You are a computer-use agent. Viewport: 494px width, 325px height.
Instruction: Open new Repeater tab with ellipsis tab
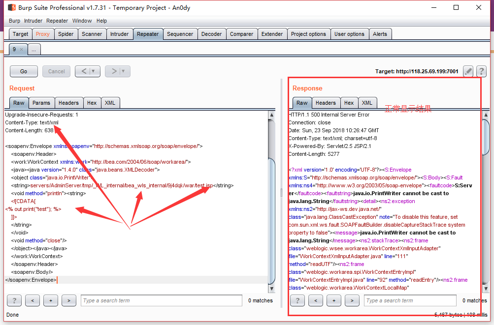[34, 49]
